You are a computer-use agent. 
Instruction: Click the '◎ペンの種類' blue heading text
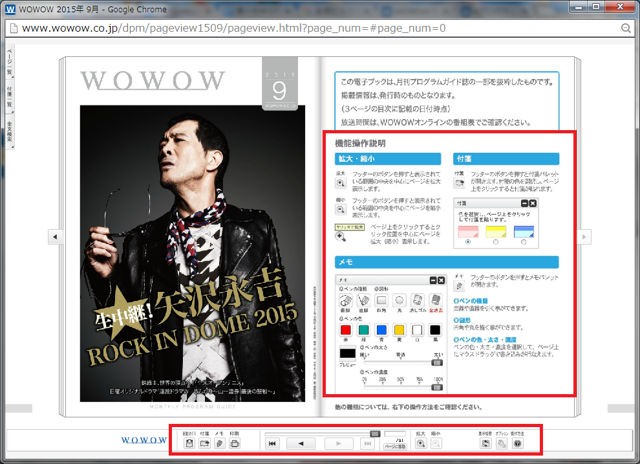[471, 301]
